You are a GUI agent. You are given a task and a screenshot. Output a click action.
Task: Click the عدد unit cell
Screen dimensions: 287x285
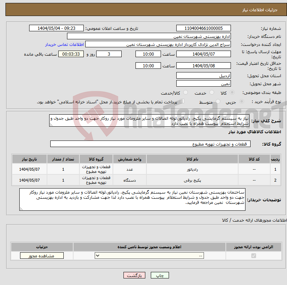(130, 169)
